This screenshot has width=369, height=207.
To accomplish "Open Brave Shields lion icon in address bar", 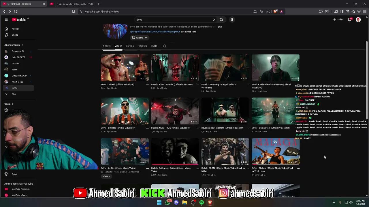I will pyautogui.click(x=276, y=11).
